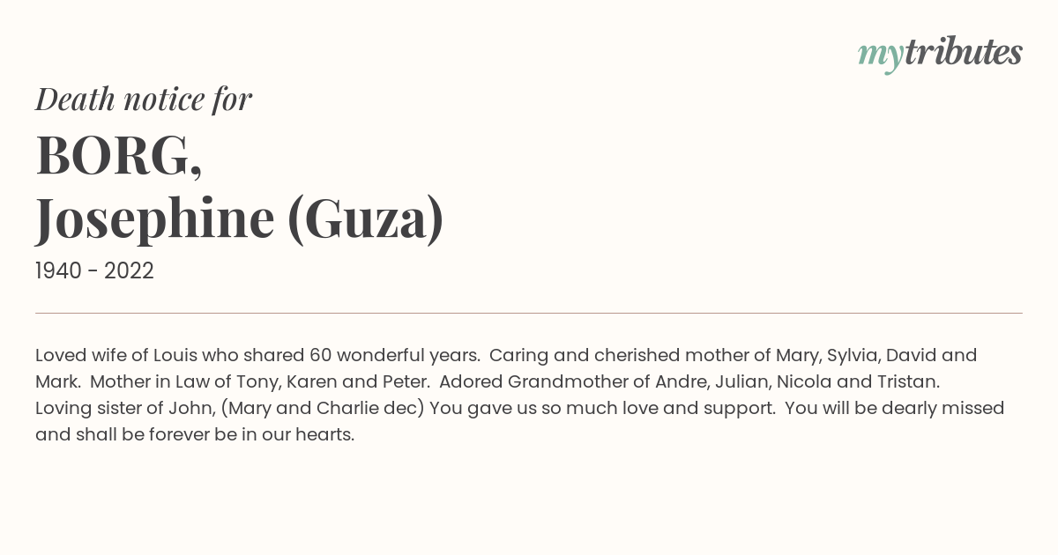The image size is (1058, 555).
Task: Click the phrase "60 wonderful years"
Action: [x=394, y=356]
